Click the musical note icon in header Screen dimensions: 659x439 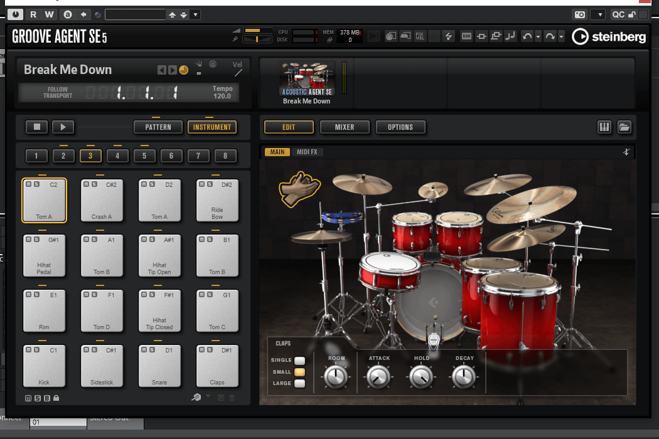click(510, 36)
